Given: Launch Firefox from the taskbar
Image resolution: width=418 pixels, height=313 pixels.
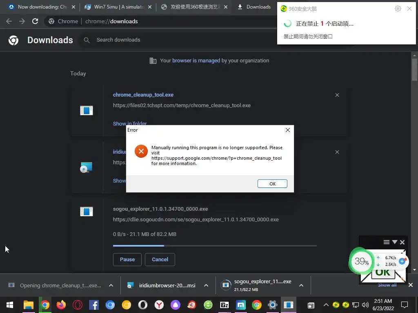Looking at the screenshot, I should pyautogui.click(x=61, y=305).
